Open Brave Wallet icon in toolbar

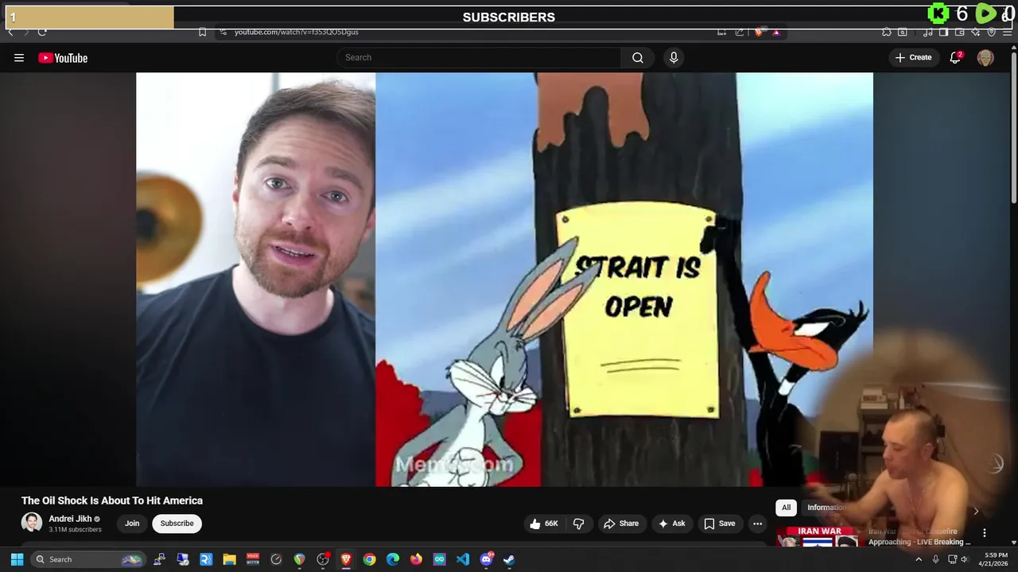(x=960, y=33)
